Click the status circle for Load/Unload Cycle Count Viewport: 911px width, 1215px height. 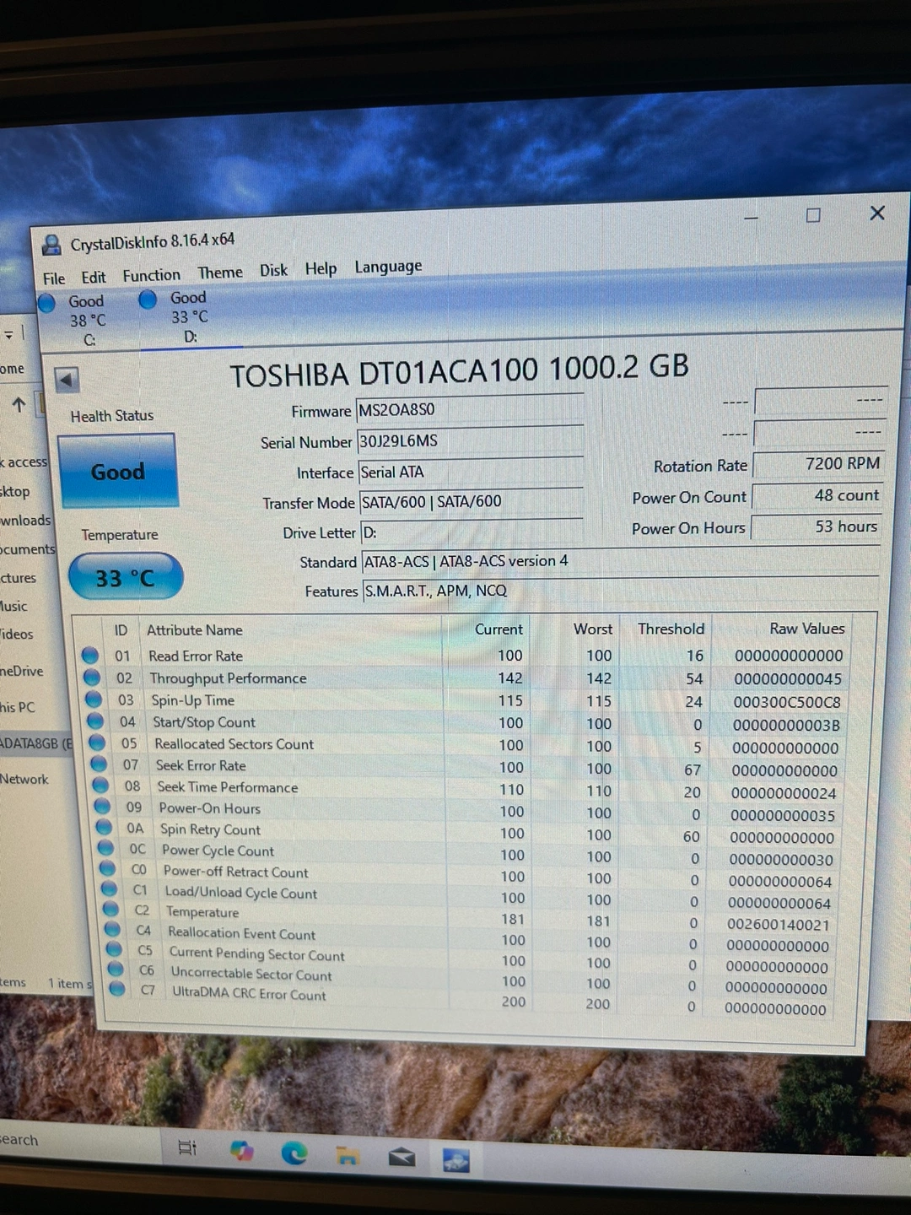pyautogui.click(x=109, y=888)
